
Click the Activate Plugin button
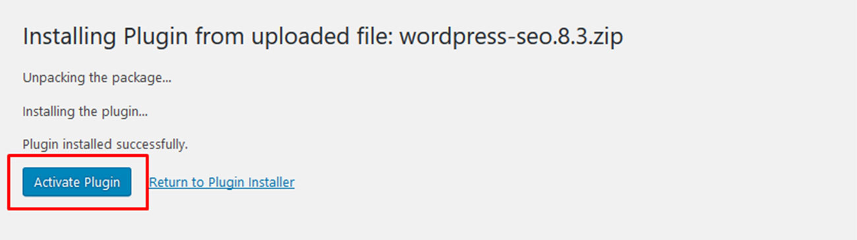tap(77, 182)
